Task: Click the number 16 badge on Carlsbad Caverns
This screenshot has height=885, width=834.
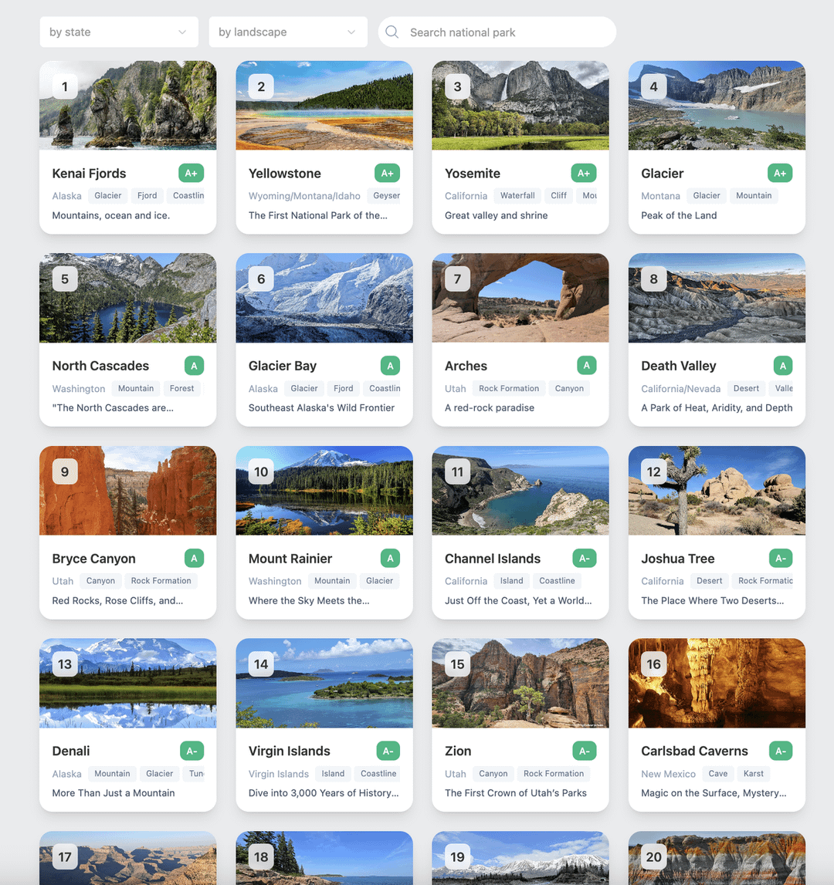Action: [653, 664]
